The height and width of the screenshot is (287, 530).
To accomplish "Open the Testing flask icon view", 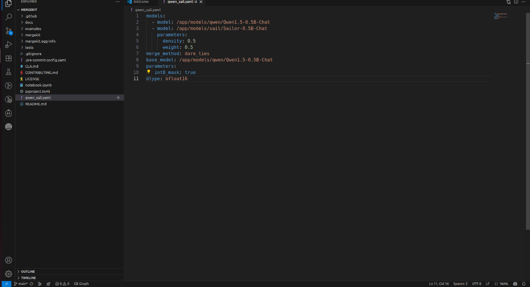I will point(8,72).
